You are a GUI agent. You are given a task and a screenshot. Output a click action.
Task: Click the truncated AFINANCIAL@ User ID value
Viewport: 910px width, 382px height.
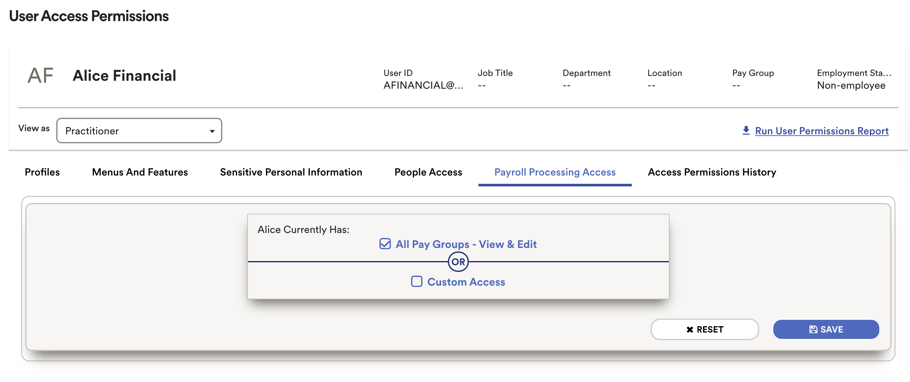point(423,86)
